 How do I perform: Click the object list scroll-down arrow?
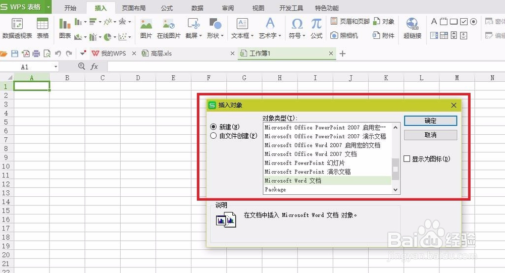coord(395,190)
